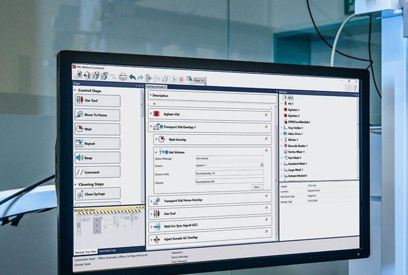This screenshot has width=408, height=275.
Task: Click the Status Message field in Get Volume
Action: point(229,158)
